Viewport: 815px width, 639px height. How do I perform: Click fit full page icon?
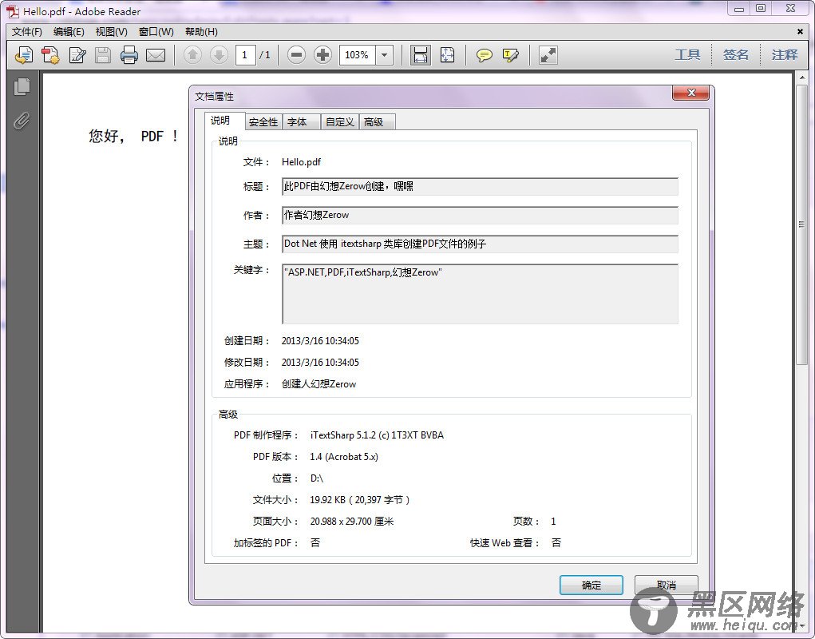point(448,54)
